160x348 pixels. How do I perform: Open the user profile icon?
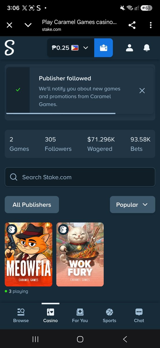tap(129, 48)
